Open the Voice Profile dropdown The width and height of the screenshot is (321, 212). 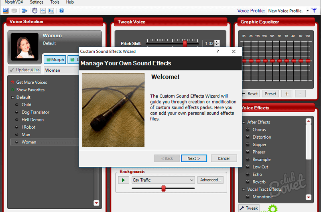(307, 11)
